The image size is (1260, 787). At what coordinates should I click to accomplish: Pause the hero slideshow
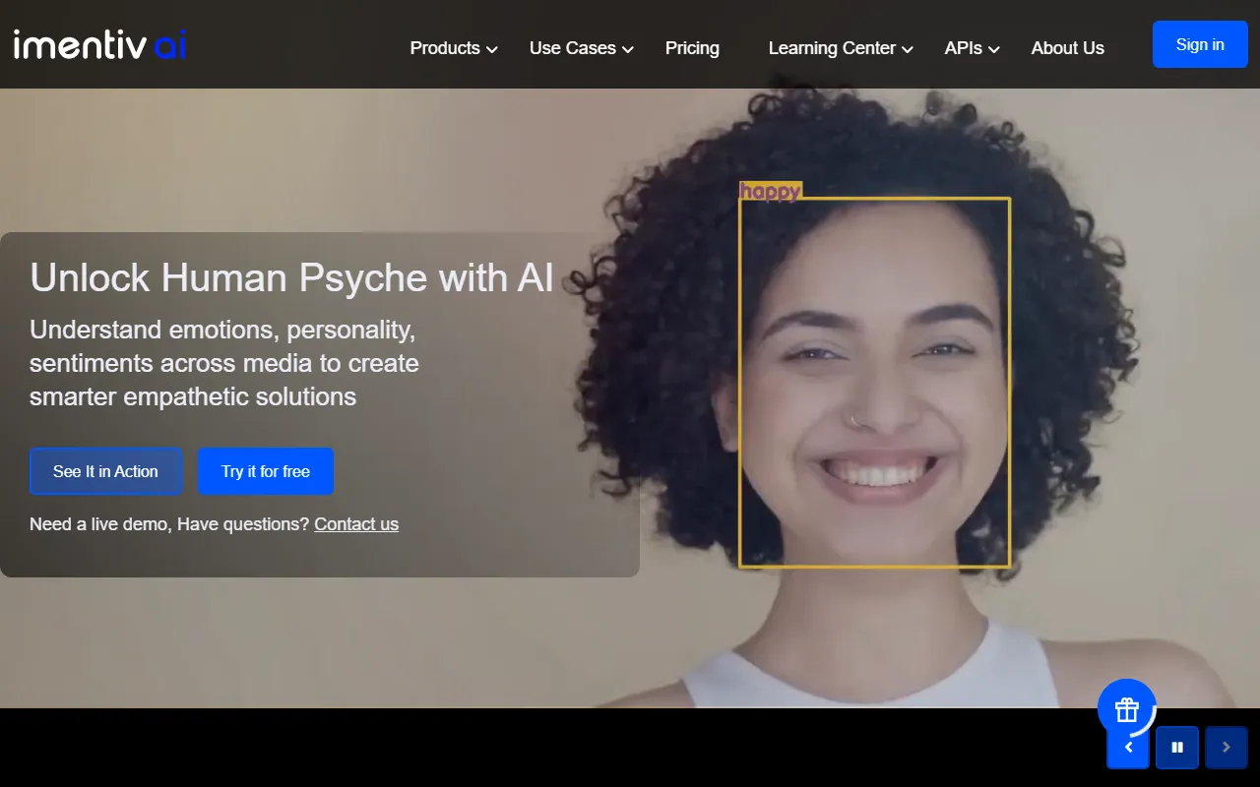click(x=1176, y=748)
